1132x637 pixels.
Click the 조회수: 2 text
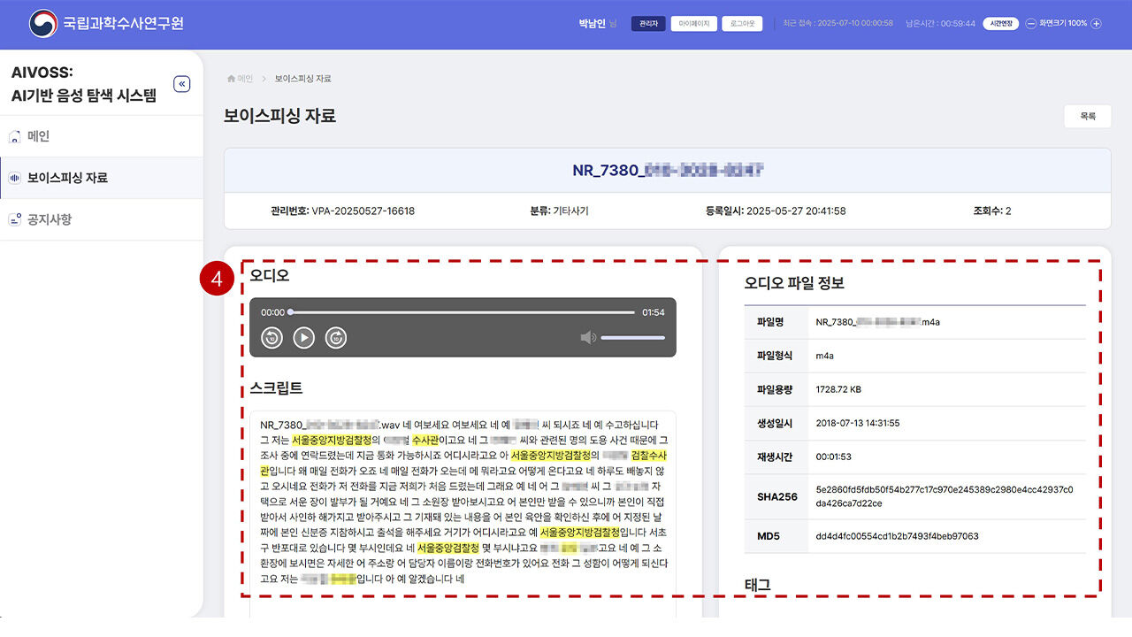point(992,211)
